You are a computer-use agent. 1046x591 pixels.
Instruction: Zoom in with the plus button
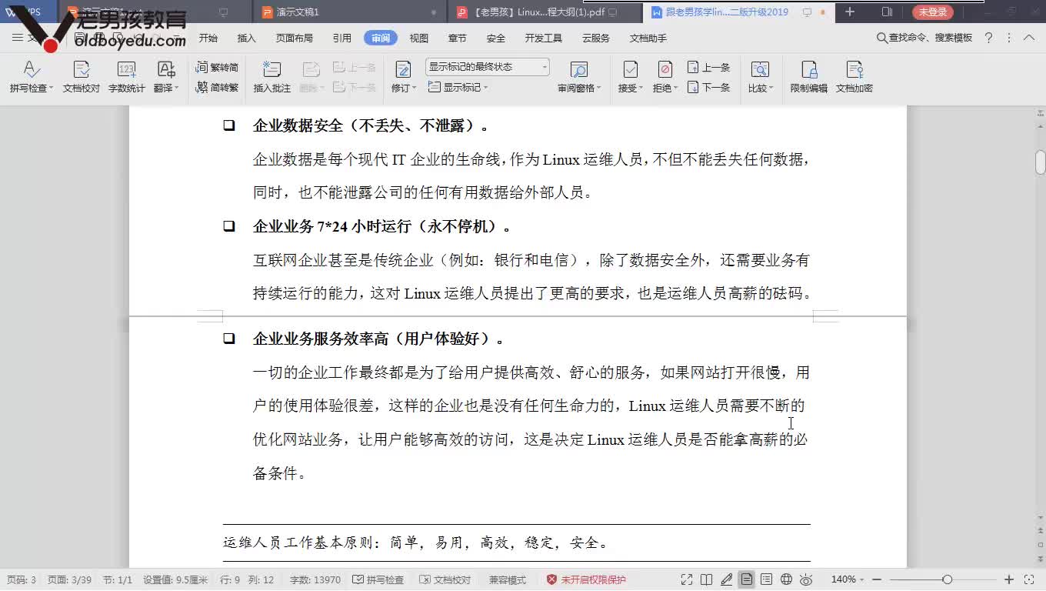1009,579
